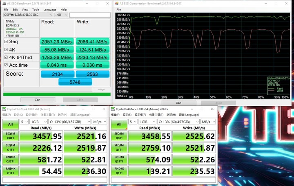Toggle the 4K test checkbox

tap(6, 50)
